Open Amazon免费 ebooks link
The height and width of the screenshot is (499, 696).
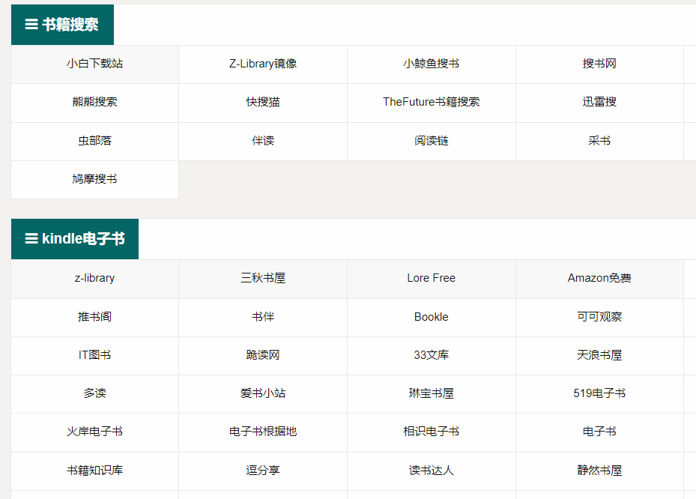[x=599, y=278]
